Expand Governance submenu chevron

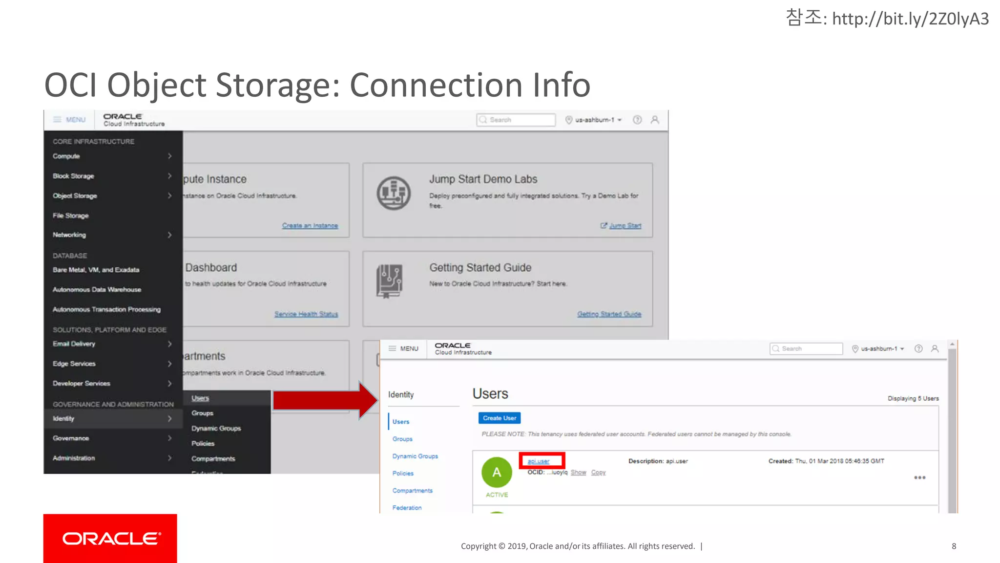tap(169, 438)
